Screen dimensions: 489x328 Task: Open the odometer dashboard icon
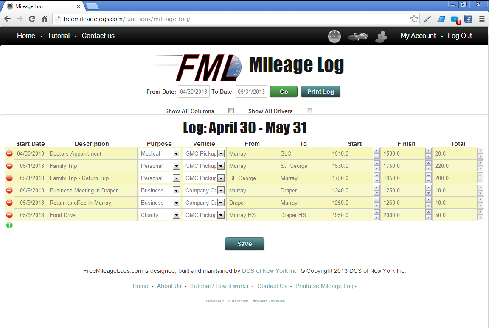(x=334, y=36)
